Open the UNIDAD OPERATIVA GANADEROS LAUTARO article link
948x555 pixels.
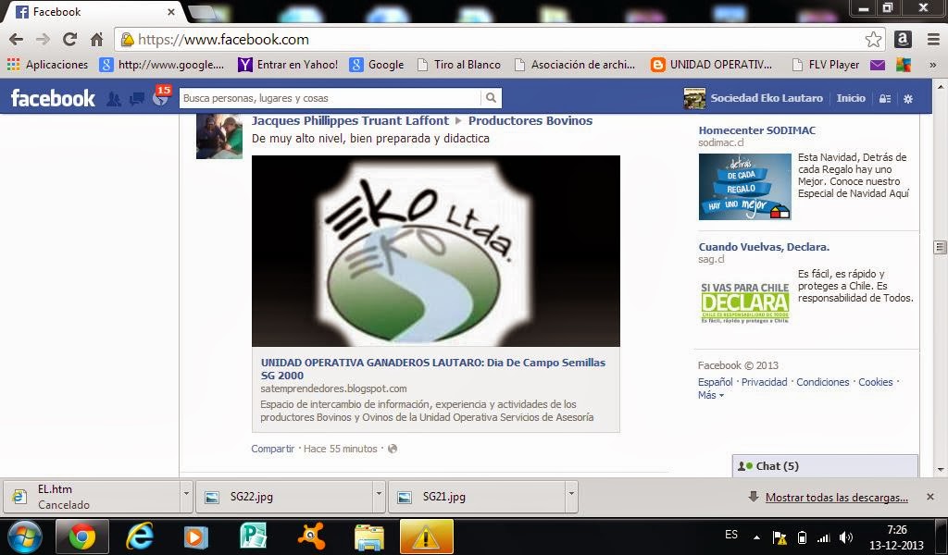[x=433, y=369]
